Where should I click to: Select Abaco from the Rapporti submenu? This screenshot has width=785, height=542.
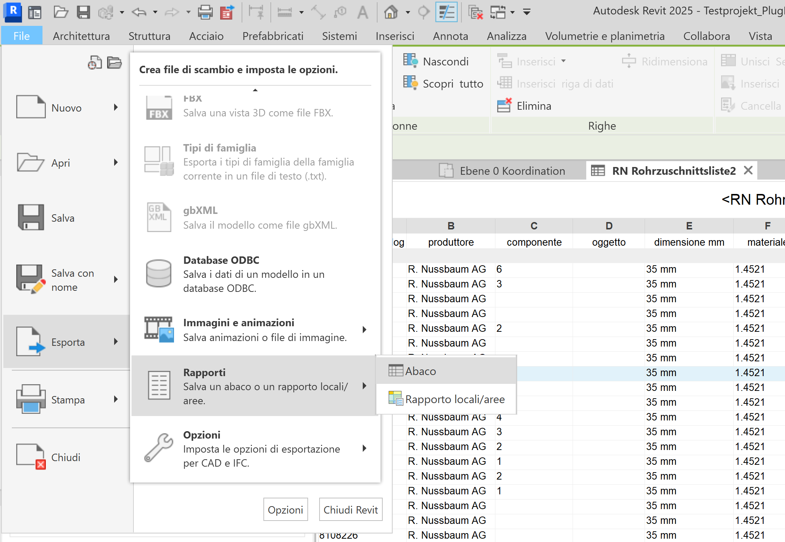coord(420,371)
